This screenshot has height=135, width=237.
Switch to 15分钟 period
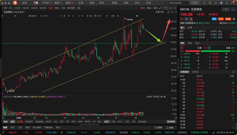pos(26,8)
